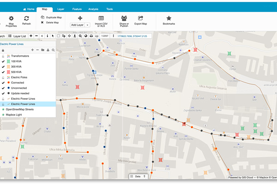277x184 pixels.
Task: Switch to the Layer tab
Action: 61,9
